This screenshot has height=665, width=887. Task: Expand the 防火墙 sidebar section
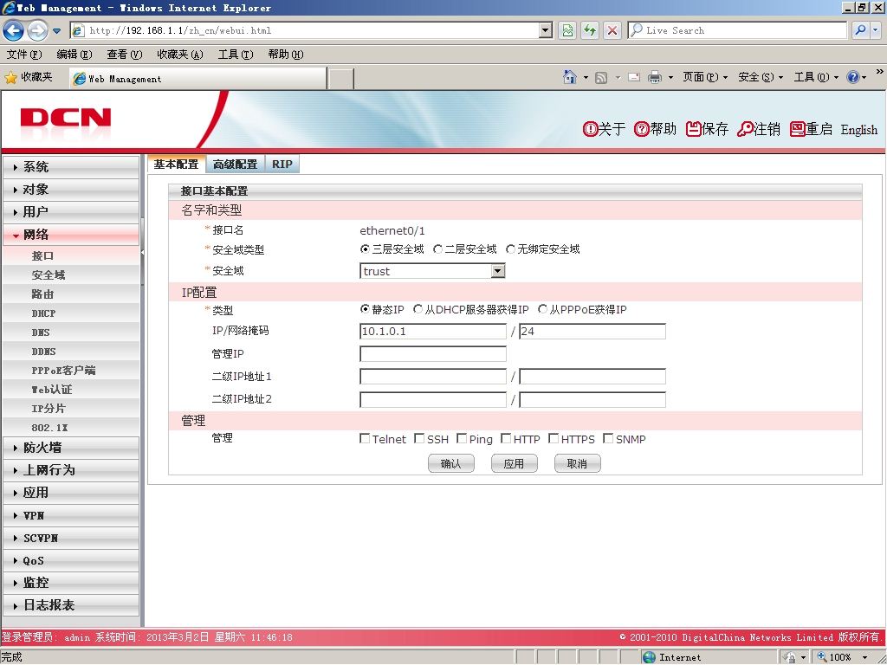click(x=71, y=448)
